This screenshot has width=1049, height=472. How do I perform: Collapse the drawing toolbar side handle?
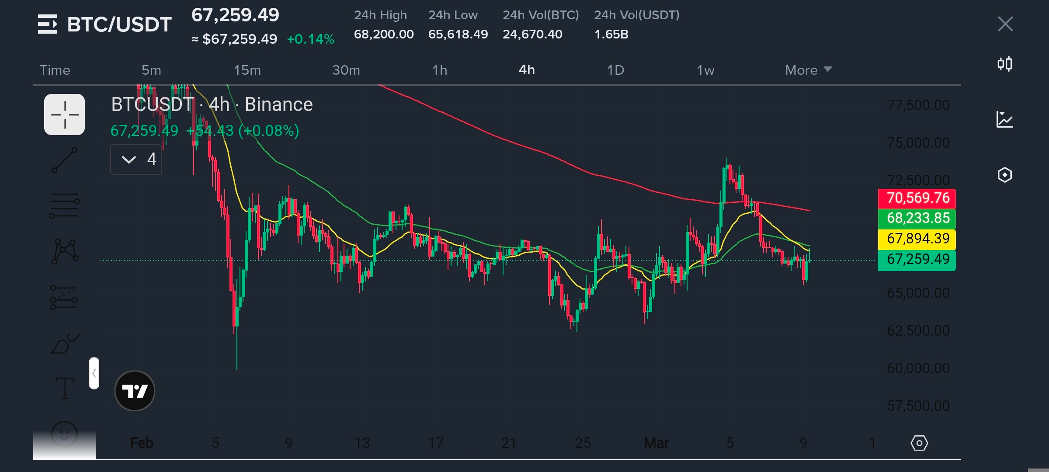94,373
